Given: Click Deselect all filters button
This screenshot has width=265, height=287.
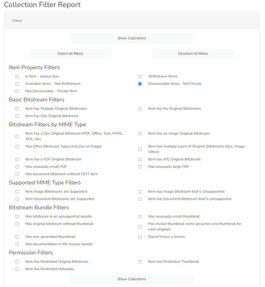Looking at the screenshot, I should [x=193, y=53].
